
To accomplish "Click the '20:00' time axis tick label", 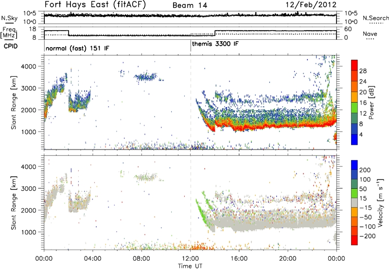I will 288,259.
